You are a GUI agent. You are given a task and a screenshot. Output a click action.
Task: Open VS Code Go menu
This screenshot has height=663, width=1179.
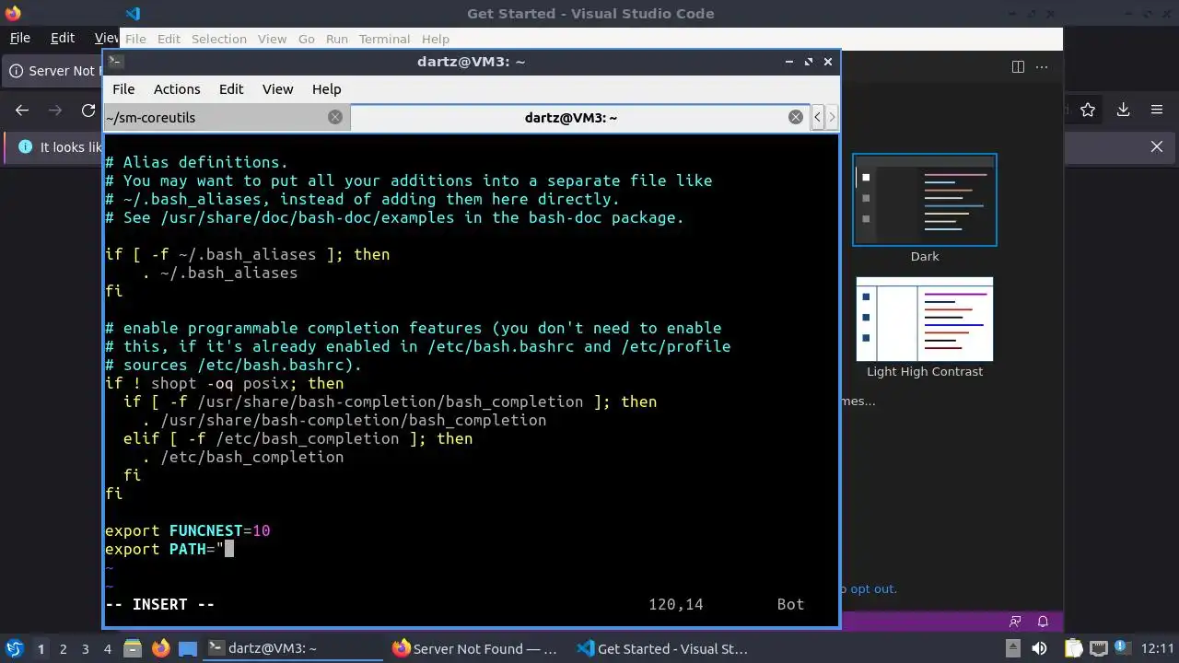point(307,39)
